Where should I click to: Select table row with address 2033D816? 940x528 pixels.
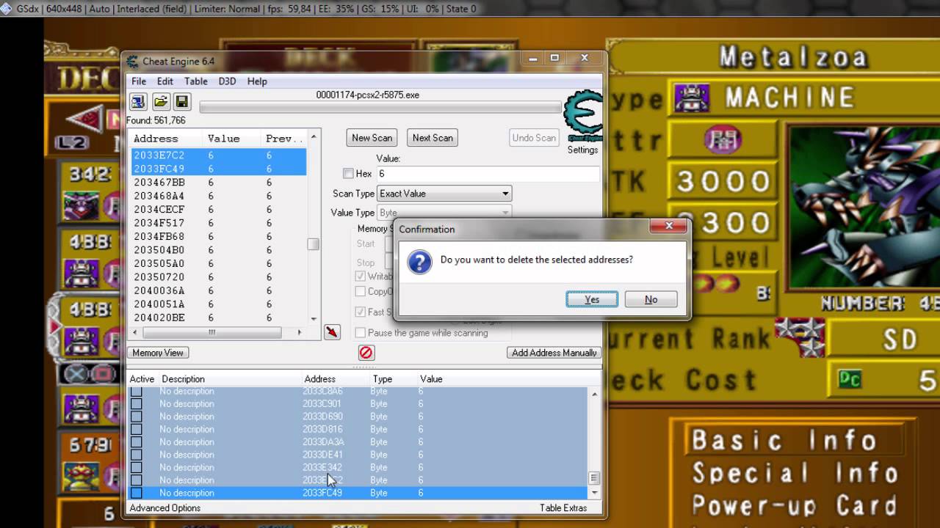[358, 430]
